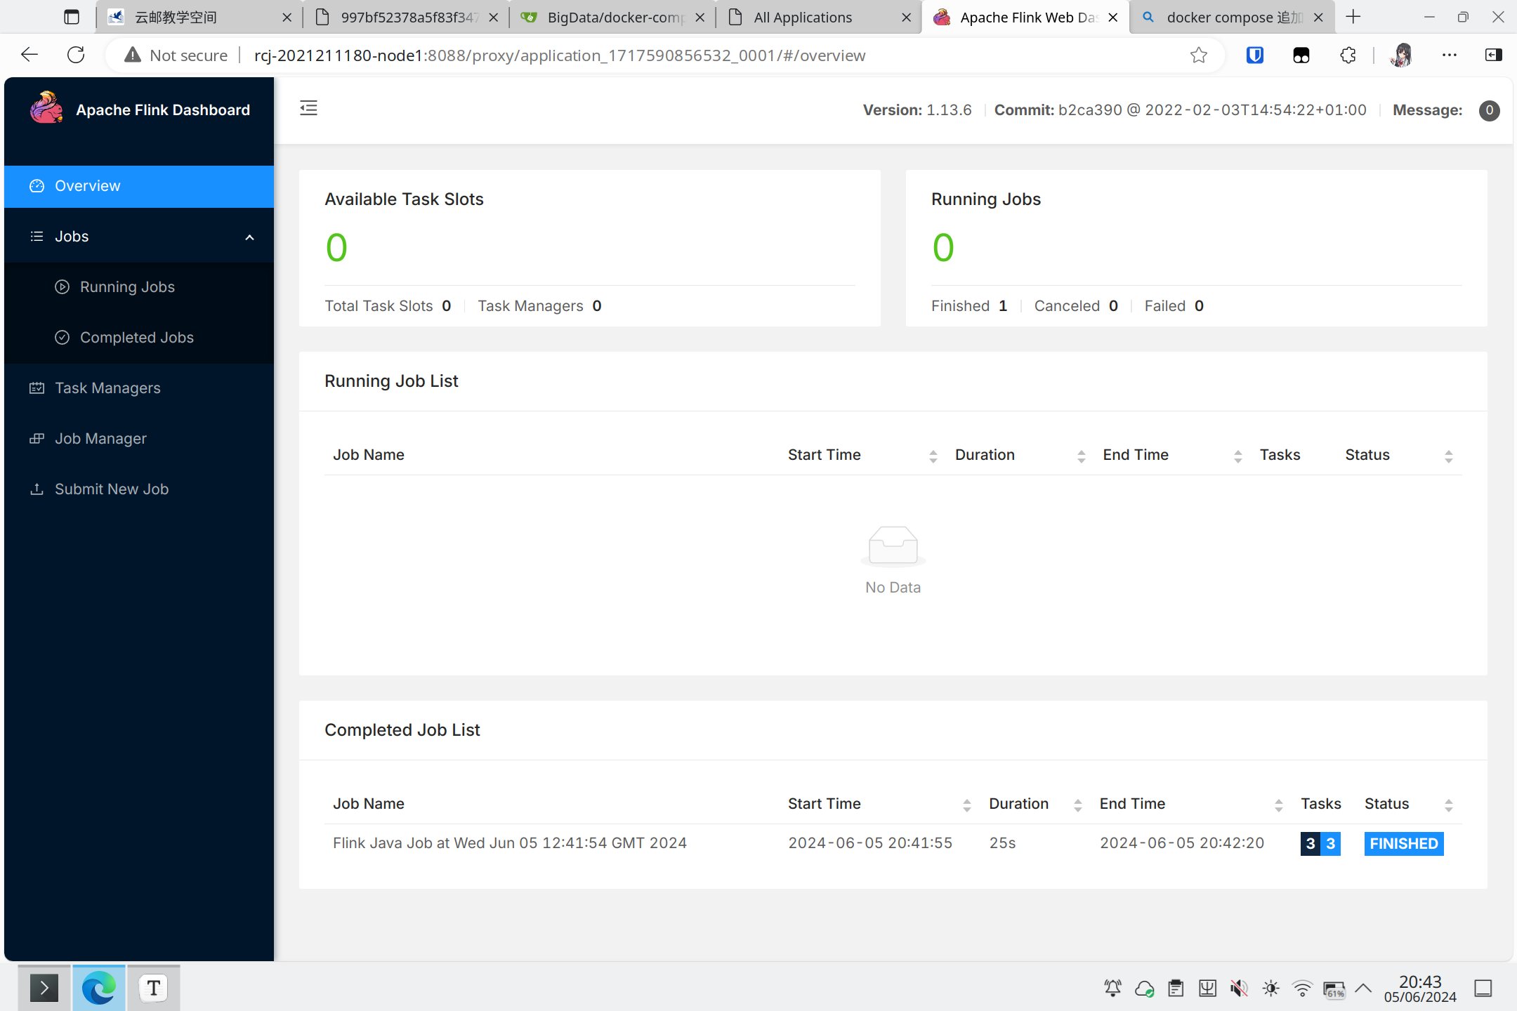Screen dimensions: 1517x1011
Task: Click the cloud sync tray icon
Action: (1145, 989)
